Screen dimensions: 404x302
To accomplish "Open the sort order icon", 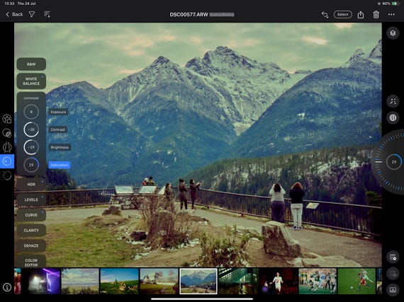I will tap(47, 14).
